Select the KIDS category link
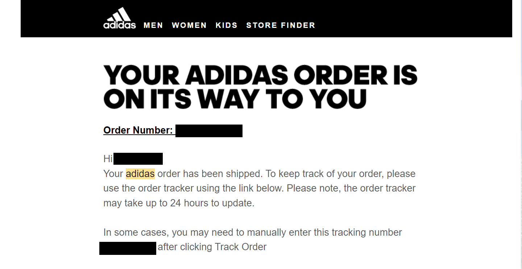Screen dimensions: 522x269 coord(227,25)
